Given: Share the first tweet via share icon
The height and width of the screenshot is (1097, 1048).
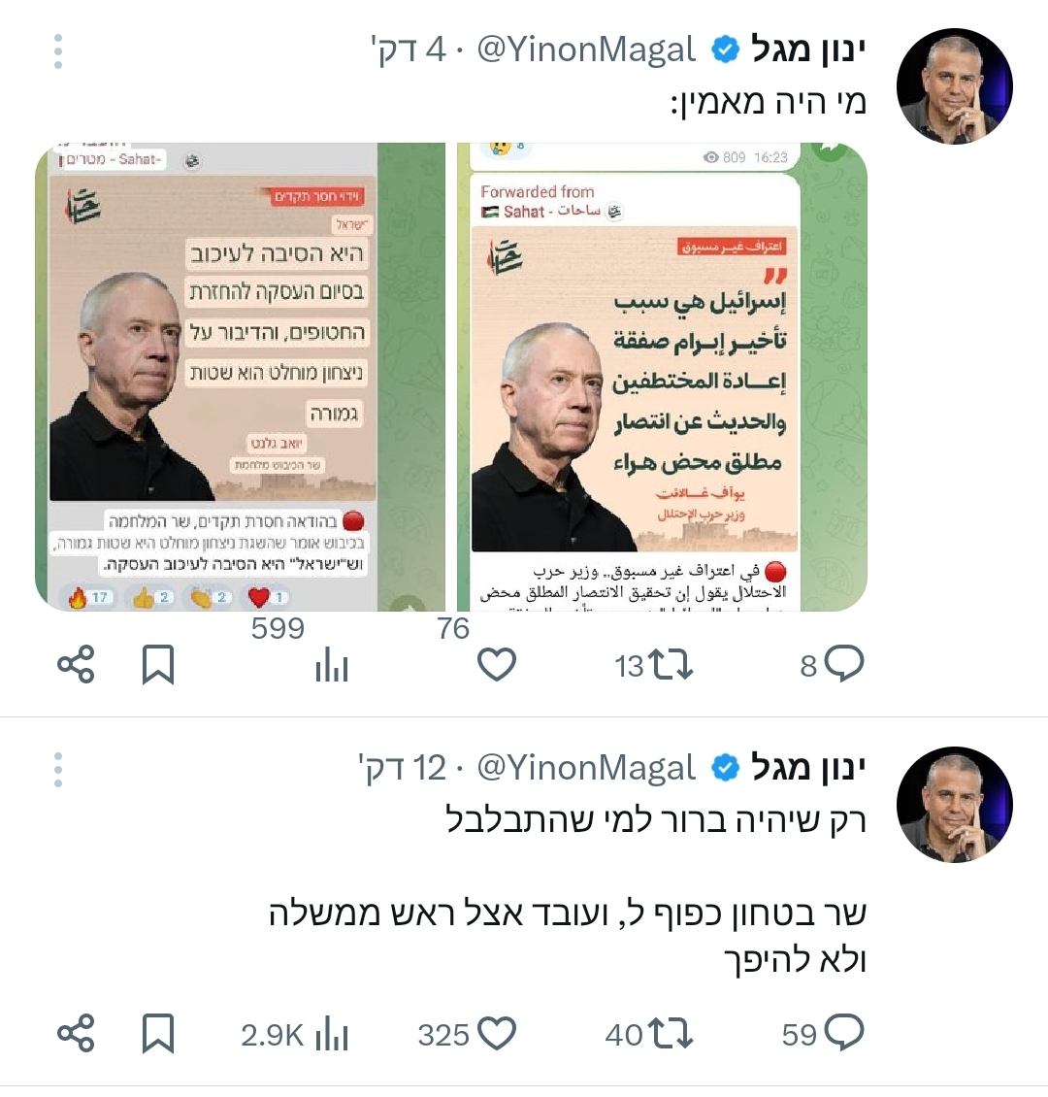Looking at the screenshot, I should (76, 665).
